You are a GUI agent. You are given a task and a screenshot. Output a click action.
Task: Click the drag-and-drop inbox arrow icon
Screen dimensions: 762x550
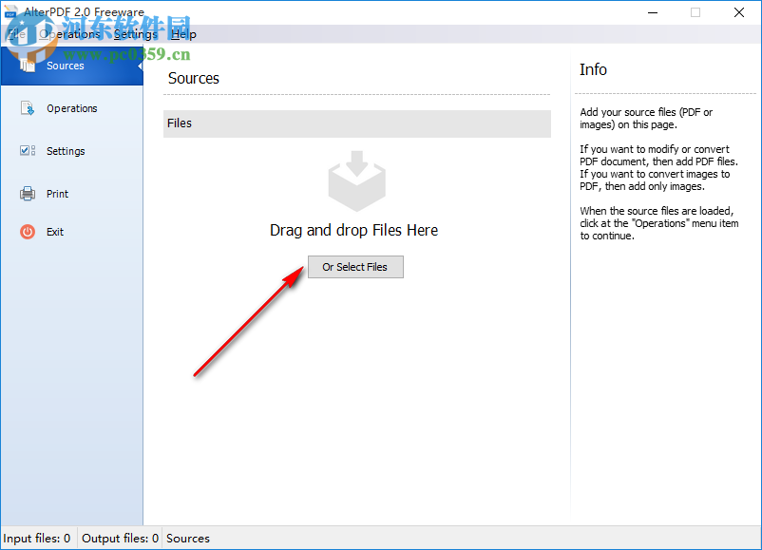pos(355,180)
